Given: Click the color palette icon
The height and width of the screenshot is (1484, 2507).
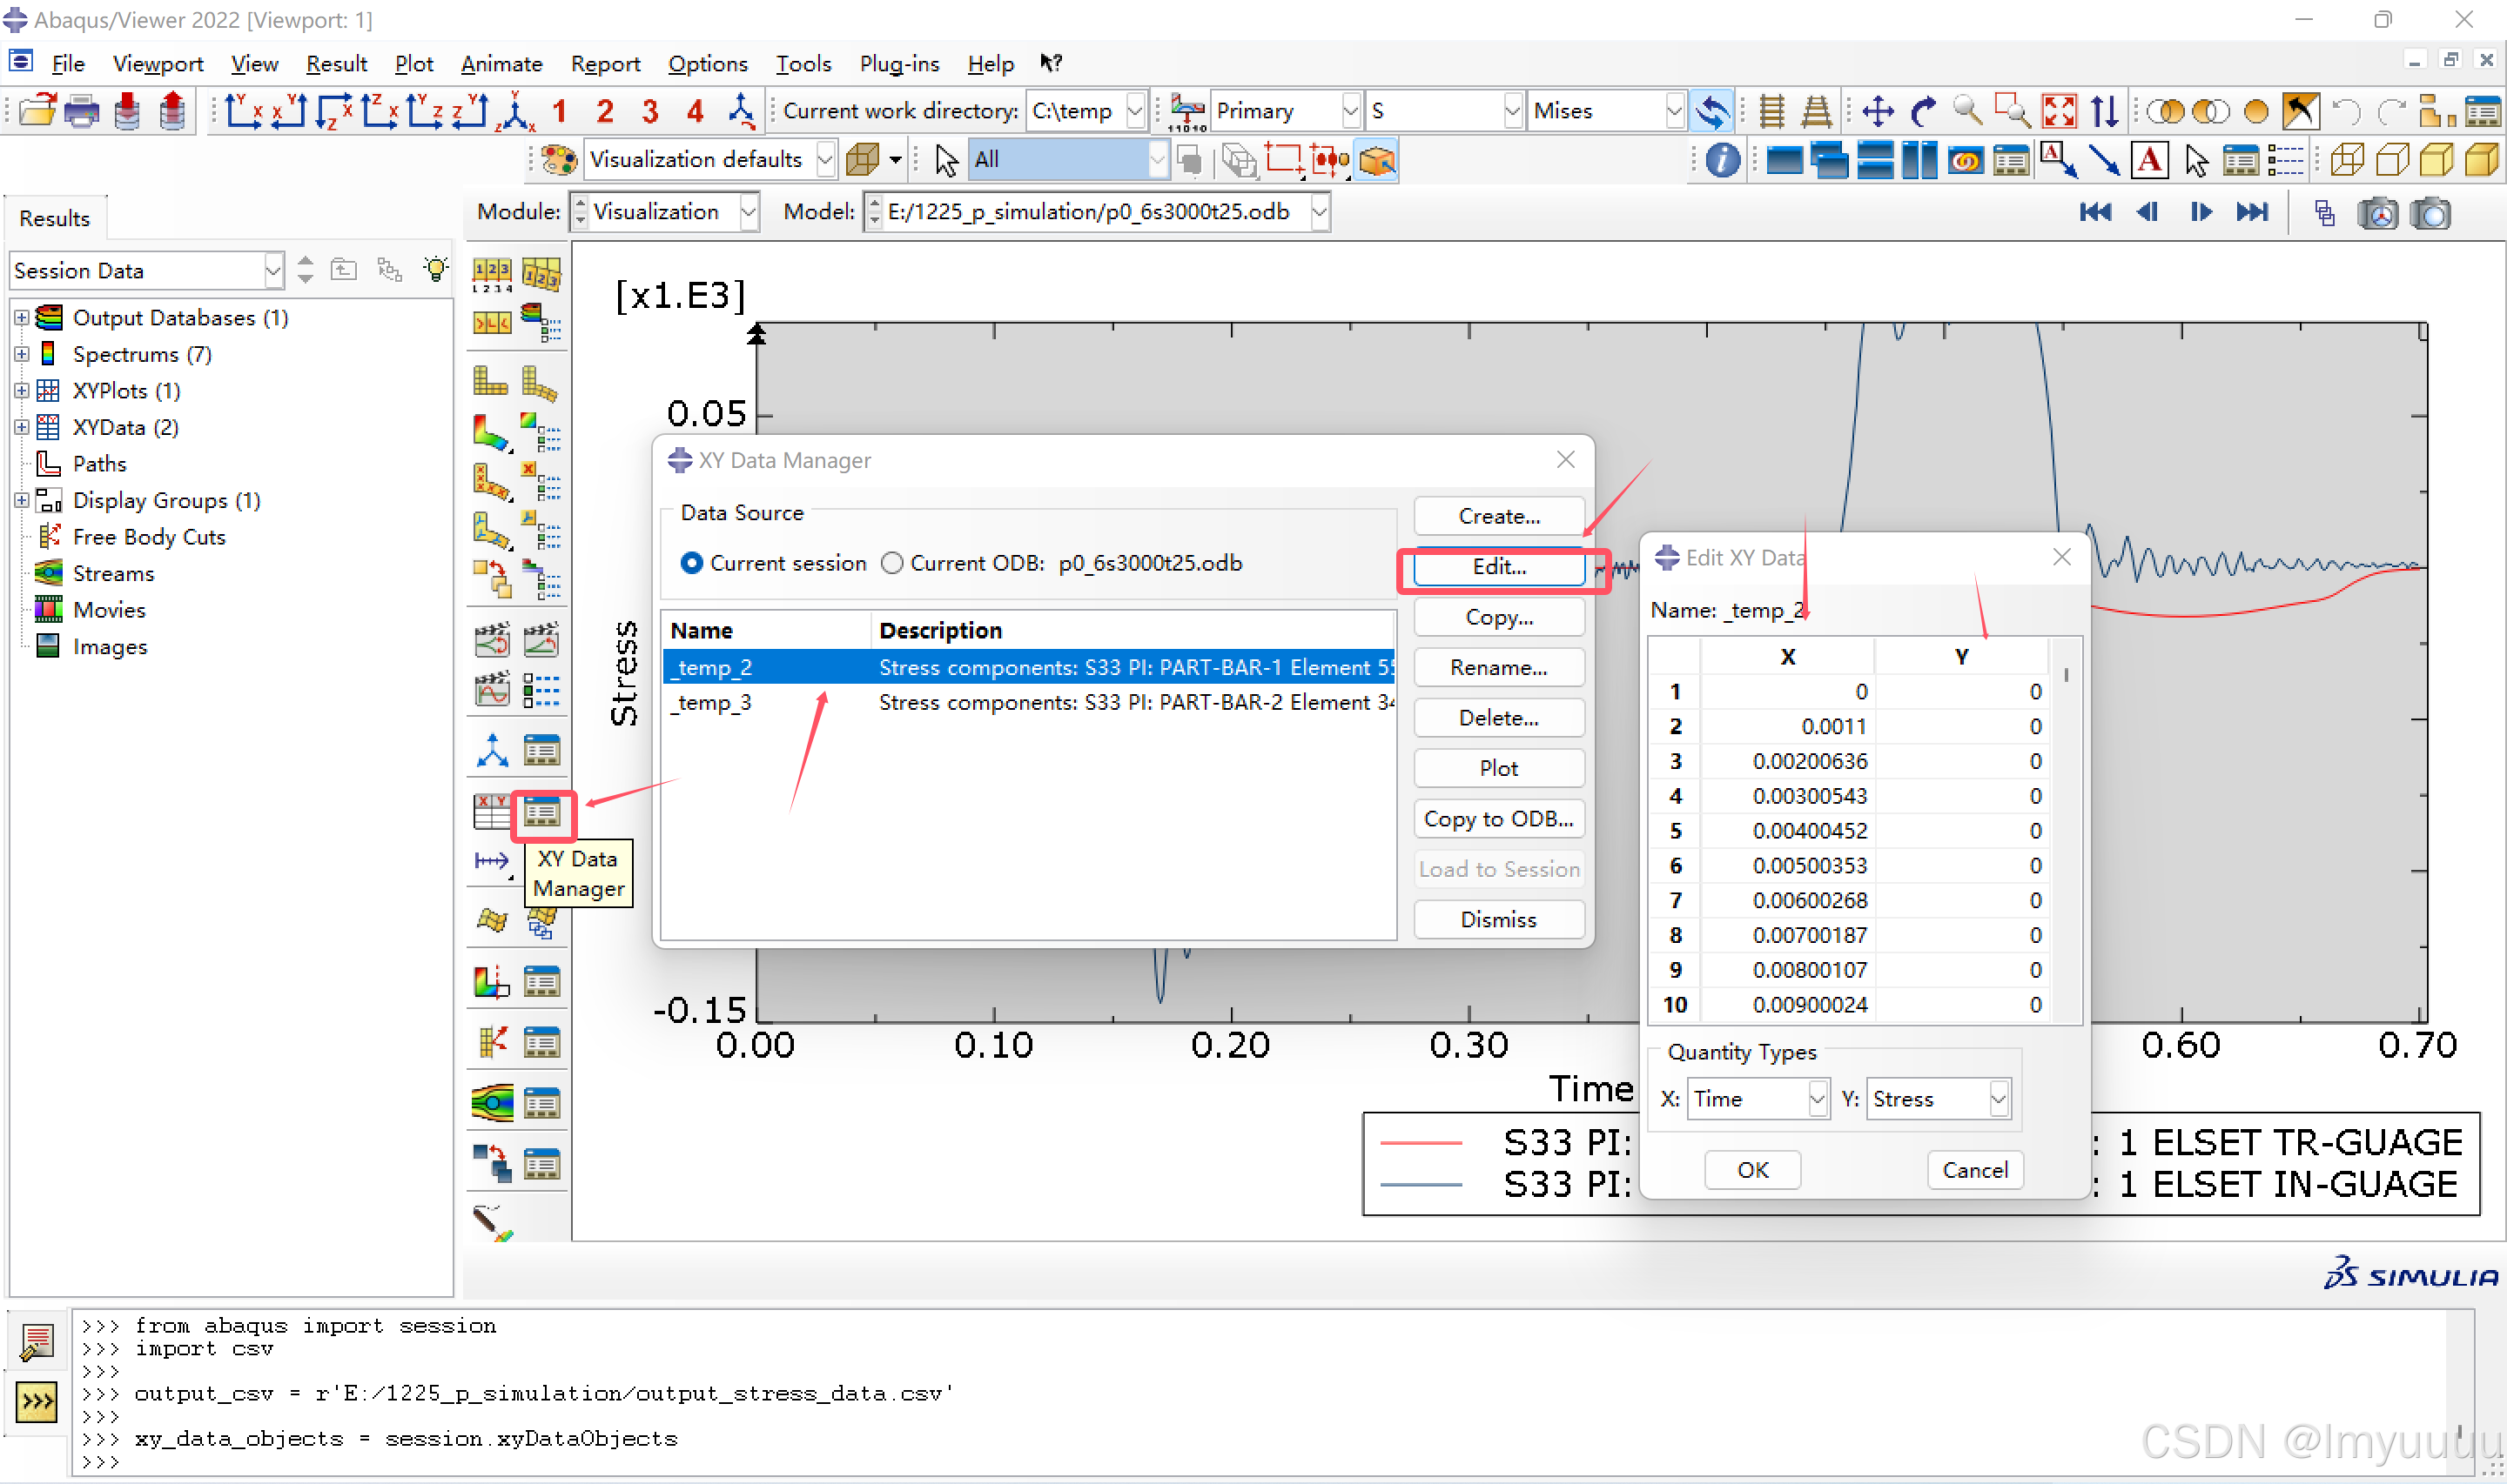Looking at the screenshot, I should pos(558,160).
